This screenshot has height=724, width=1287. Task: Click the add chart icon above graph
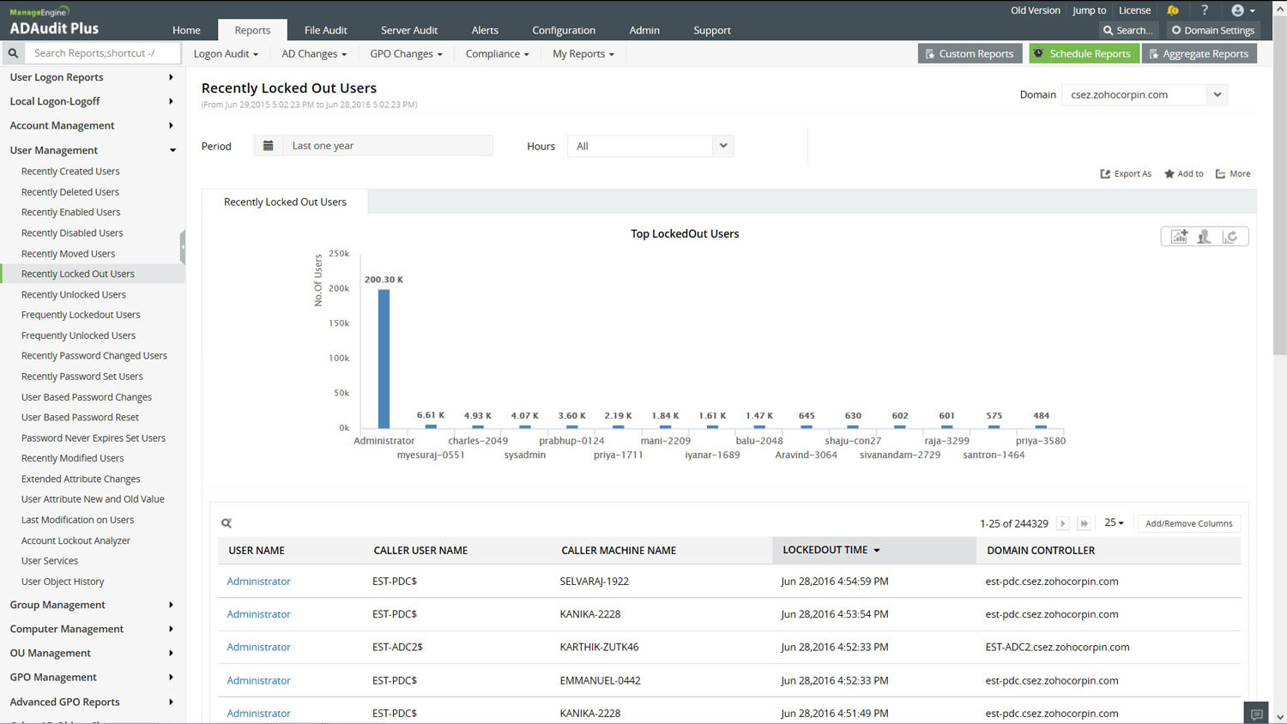coord(1179,237)
